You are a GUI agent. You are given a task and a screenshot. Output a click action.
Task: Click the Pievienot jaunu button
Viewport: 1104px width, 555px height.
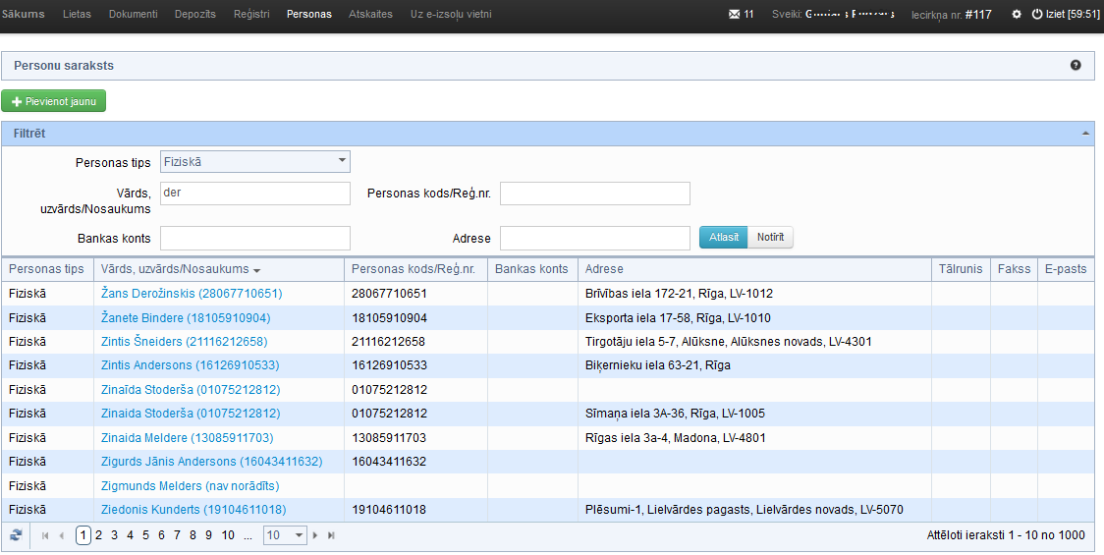53,101
